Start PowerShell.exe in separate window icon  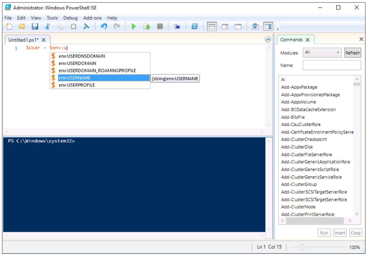(195, 26)
